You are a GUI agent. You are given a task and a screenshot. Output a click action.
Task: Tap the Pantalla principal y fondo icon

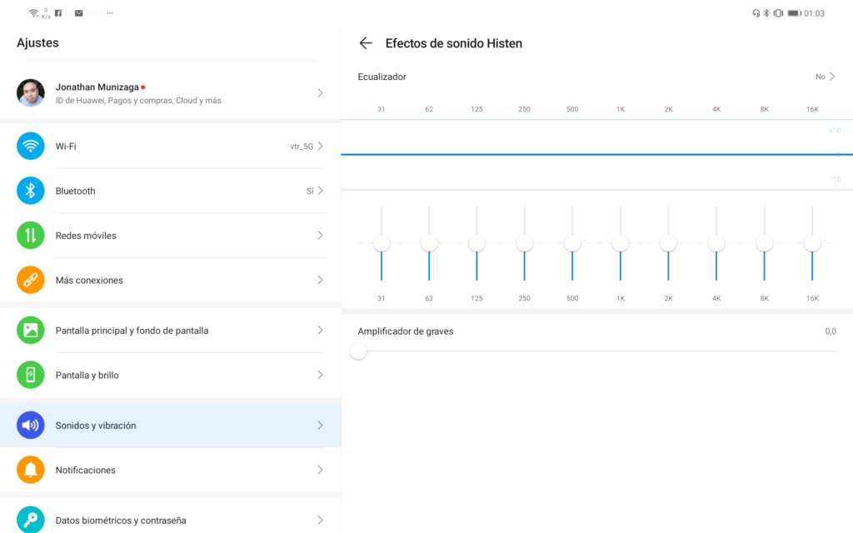click(x=31, y=331)
